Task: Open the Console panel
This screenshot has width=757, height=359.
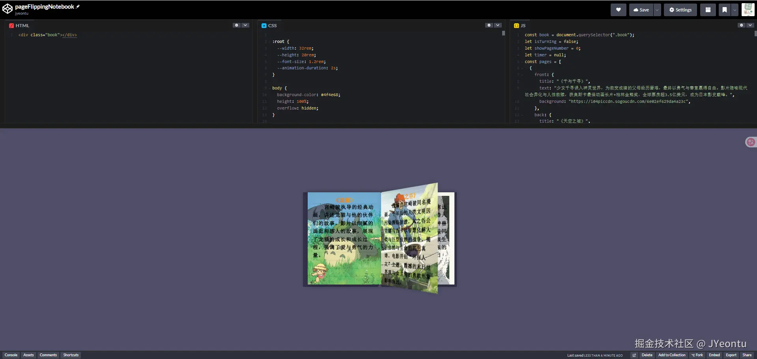Action: click(11, 355)
